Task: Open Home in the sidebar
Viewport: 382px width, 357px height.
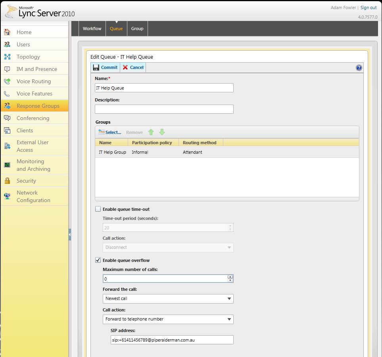Action: click(x=35, y=32)
